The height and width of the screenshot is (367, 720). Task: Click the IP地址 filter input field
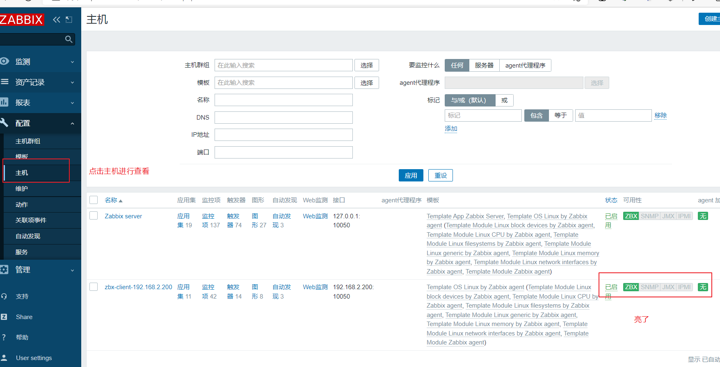(283, 135)
